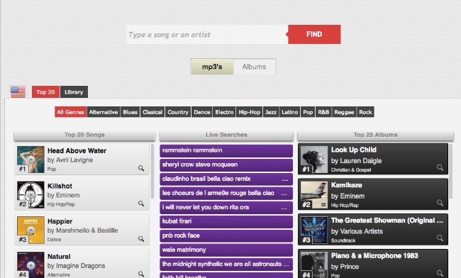Click album artist Prince
This screenshot has width=461, height=278.
coord(349,267)
